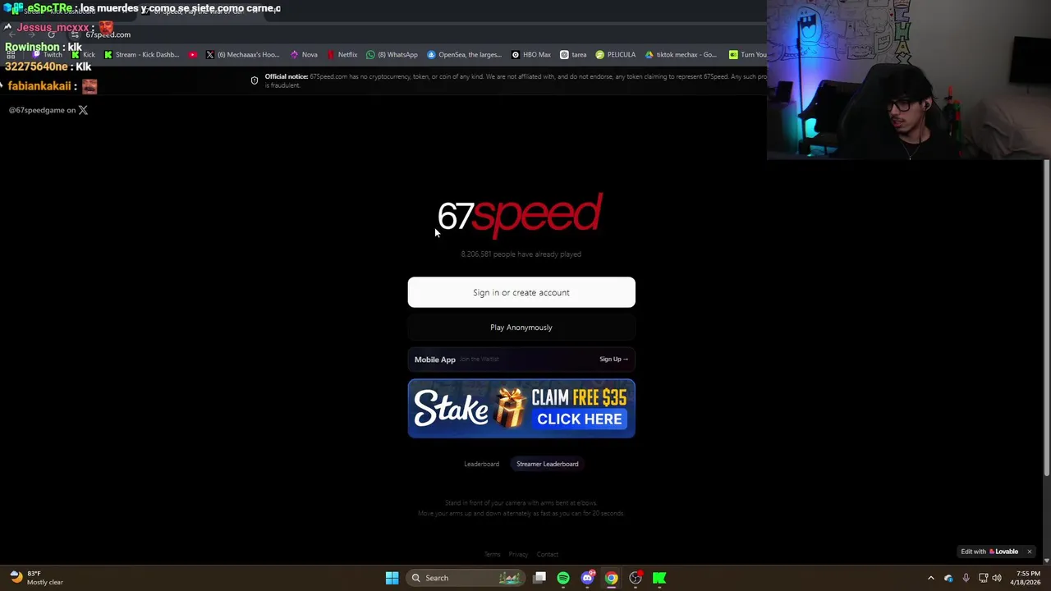Open Spotify from the taskbar

[x=563, y=578]
